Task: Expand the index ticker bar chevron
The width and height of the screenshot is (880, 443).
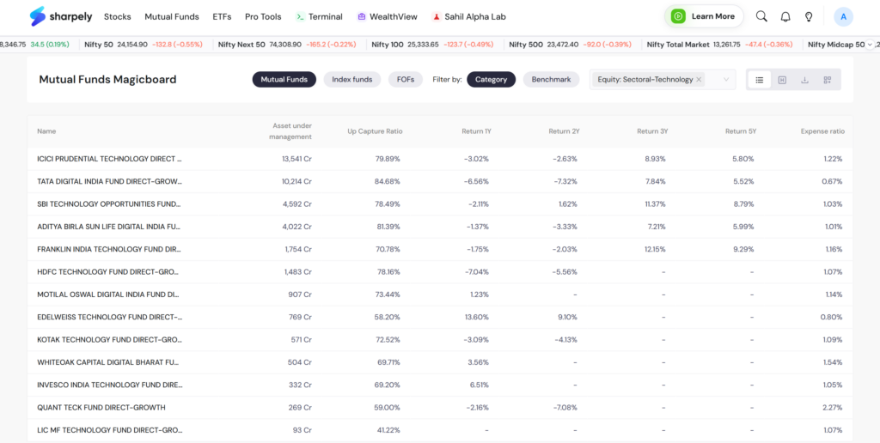Action: pyautogui.click(x=870, y=45)
